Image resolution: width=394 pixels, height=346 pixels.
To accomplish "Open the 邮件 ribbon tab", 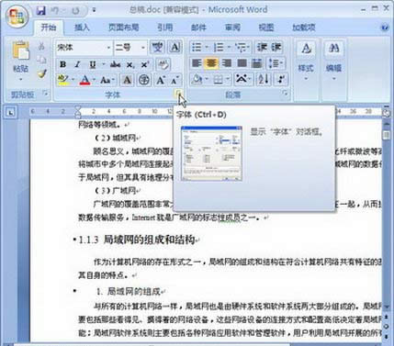I will coord(198,28).
